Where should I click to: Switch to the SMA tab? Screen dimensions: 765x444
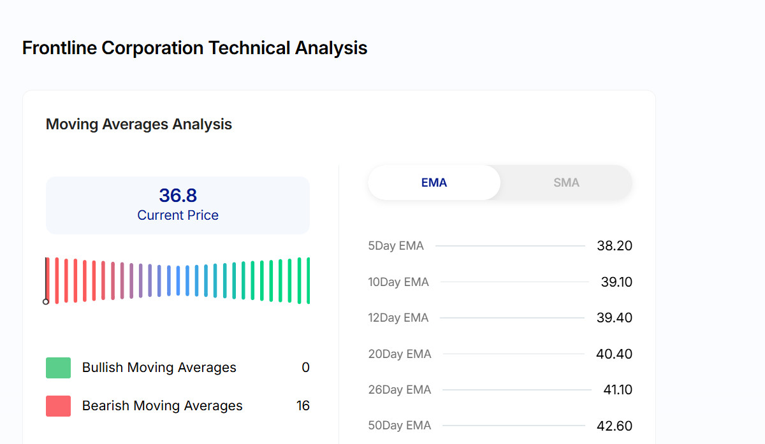coord(566,183)
